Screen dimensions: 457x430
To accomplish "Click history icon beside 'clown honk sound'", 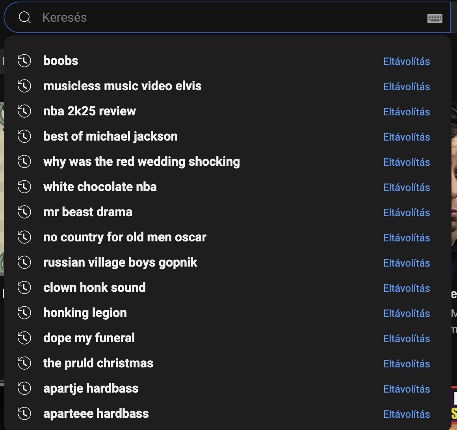I will tap(24, 287).
